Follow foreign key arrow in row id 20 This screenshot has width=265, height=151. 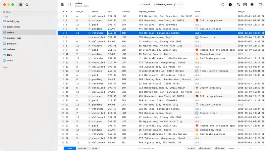[89, 96]
